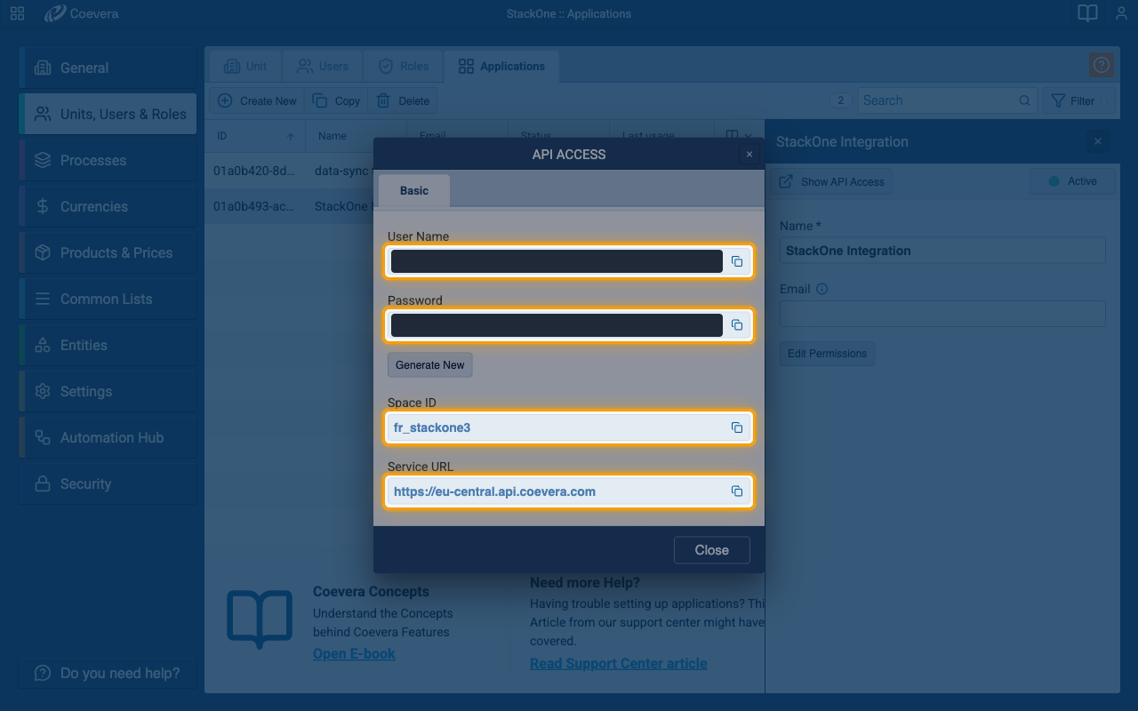The height and width of the screenshot is (711, 1138).
Task: Open Automation Hub in the sidebar
Action: [108, 438]
